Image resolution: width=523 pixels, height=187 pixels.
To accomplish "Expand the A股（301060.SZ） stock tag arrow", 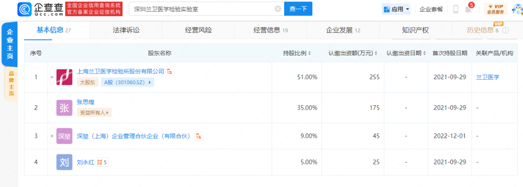I will [150, 82].
